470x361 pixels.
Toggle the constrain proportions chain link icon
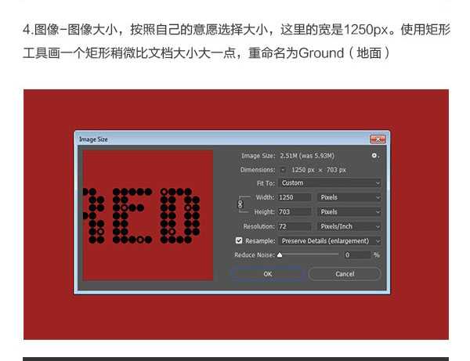click(240, 204)
